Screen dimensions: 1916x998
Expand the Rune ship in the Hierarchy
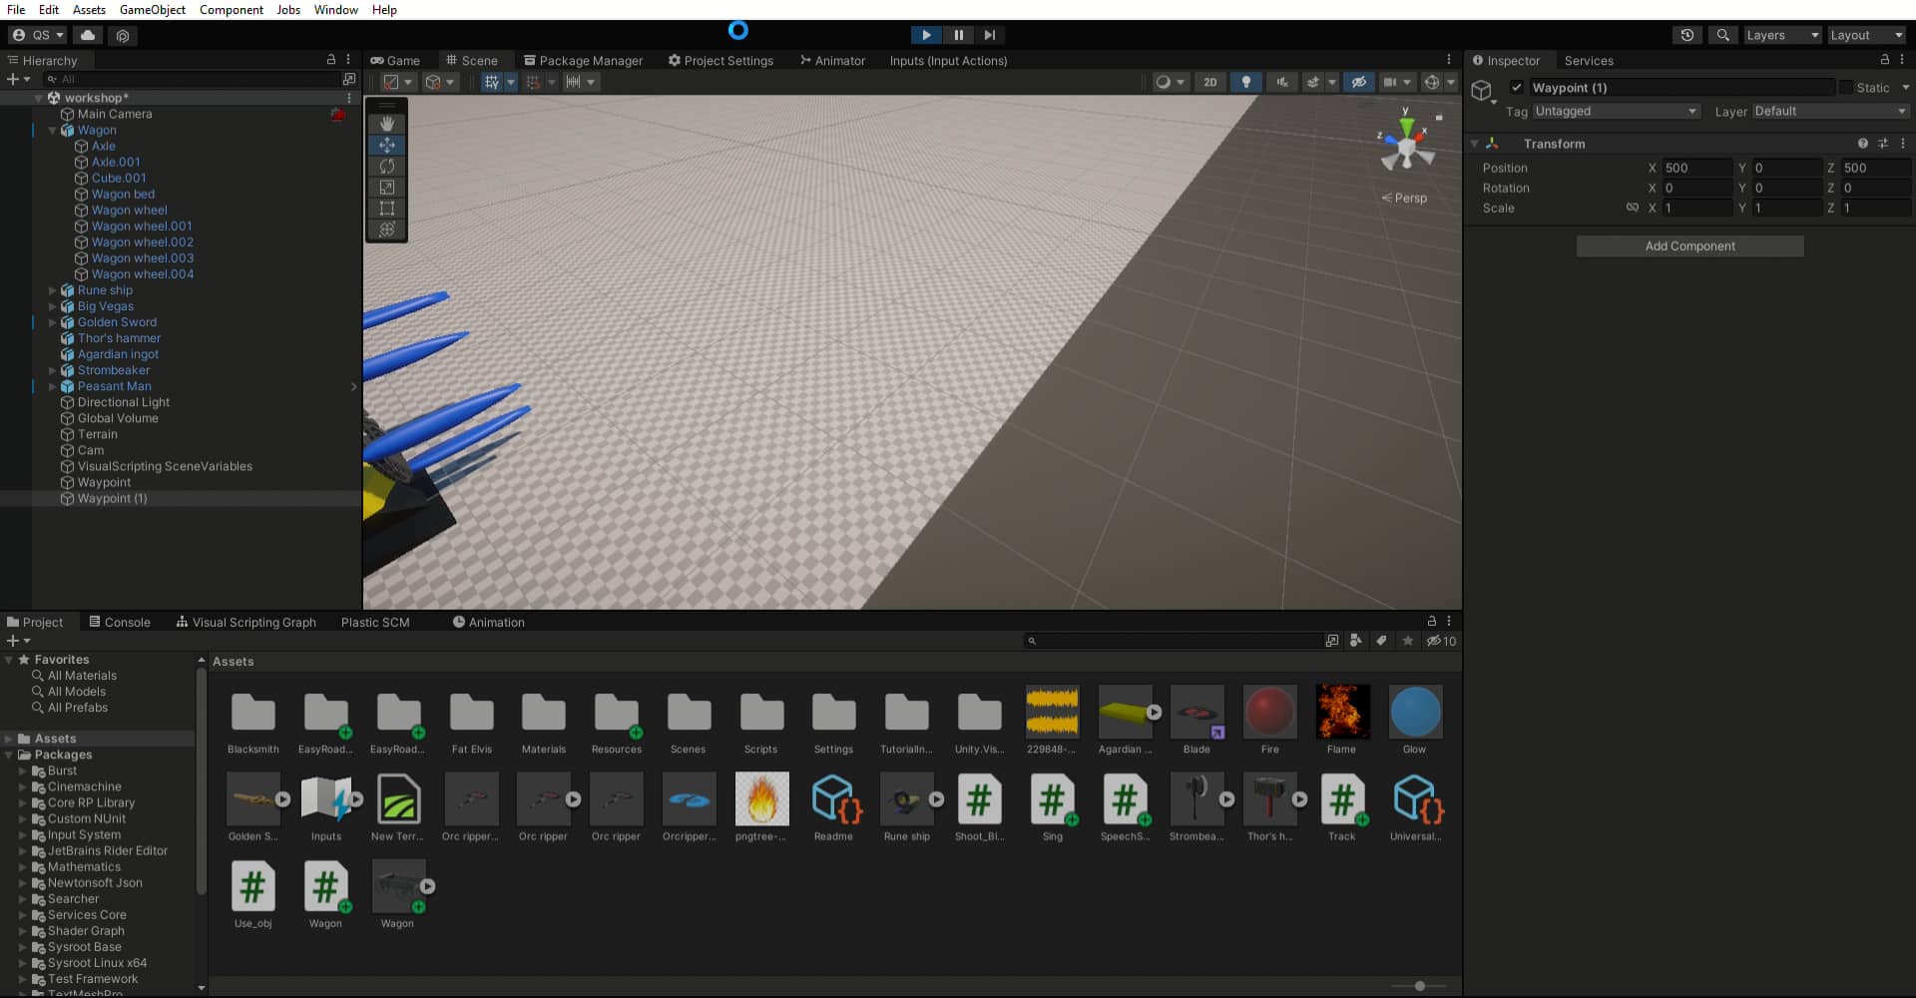coord(52,290)
